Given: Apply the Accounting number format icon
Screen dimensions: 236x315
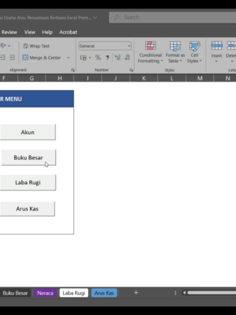Looking at the screenshot, I should click(x=83, y=58).
